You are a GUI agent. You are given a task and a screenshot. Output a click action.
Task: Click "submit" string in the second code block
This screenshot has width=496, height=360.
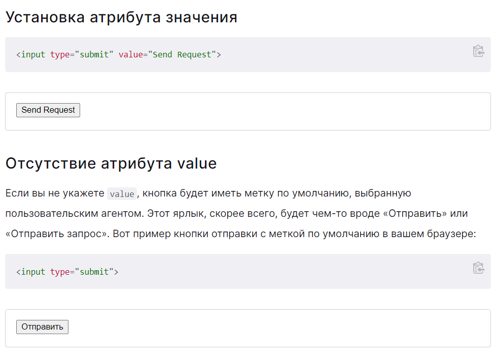point(94,272)
